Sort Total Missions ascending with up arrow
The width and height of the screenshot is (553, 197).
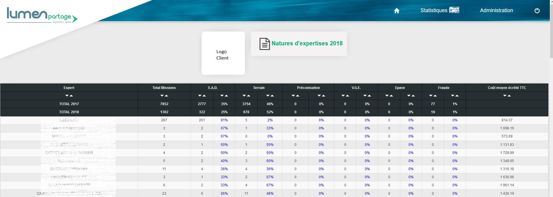coord(166,96)
